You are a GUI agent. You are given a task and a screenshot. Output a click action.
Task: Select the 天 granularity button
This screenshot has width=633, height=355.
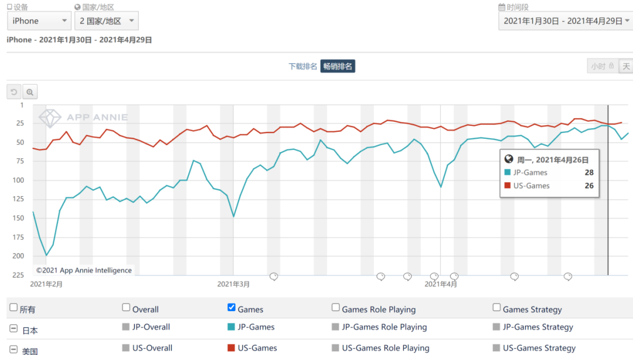[x=626, y=66]
